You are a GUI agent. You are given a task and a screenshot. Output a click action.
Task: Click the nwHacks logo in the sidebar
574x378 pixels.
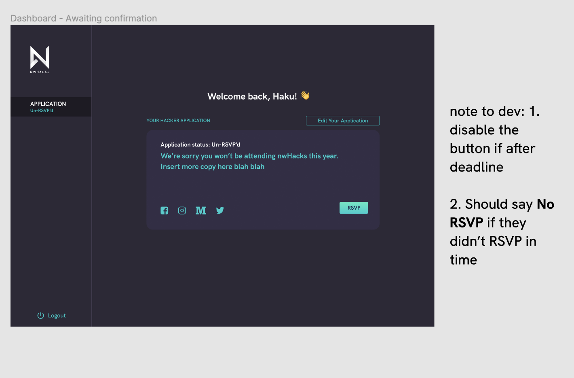point(39,59)
